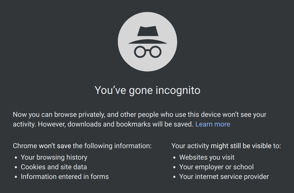Click "Chrome won't save the following information" text
This screenshot has width=294, height=193.
[82, 146]
